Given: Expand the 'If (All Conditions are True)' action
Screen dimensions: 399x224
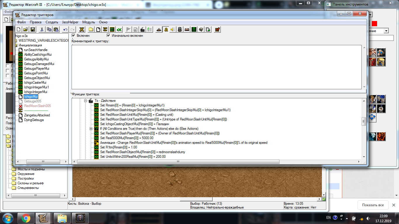Looking at the screenshot, I should (x=91, y=129).
